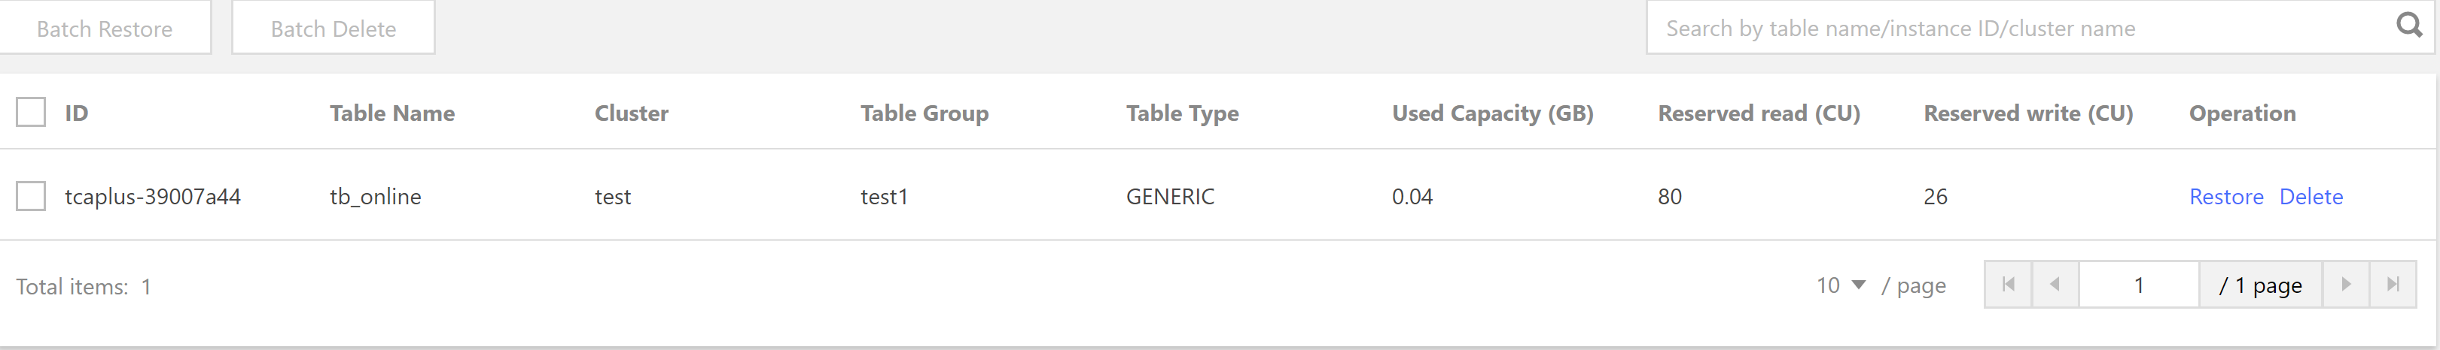This screenshot has width=2440, height=350.
Task: Click the Batch Delete button
Action: click(334, 28)
